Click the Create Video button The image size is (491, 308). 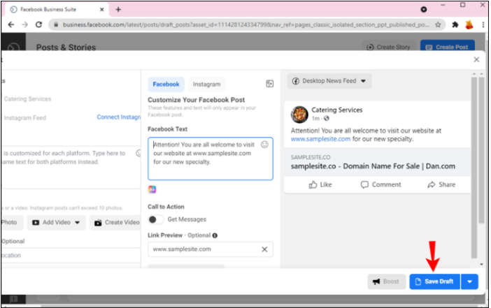coord(116,222)
